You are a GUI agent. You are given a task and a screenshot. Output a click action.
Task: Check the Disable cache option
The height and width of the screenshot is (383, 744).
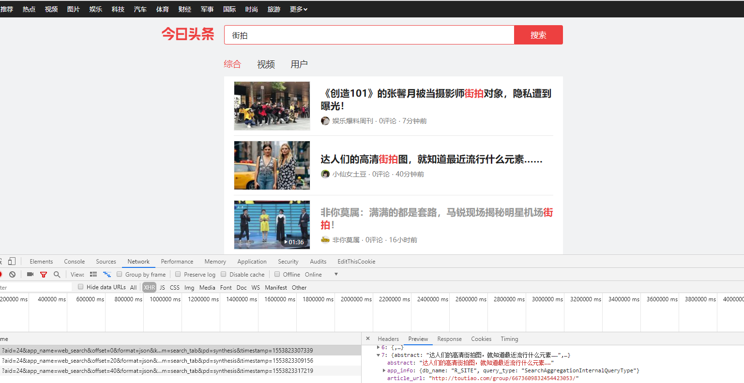(224, 274)
